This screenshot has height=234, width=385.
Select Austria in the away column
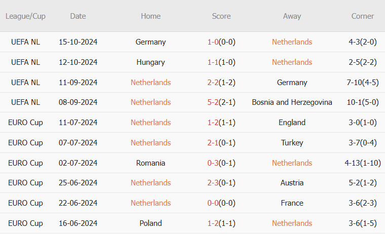[x=292, y=183]
